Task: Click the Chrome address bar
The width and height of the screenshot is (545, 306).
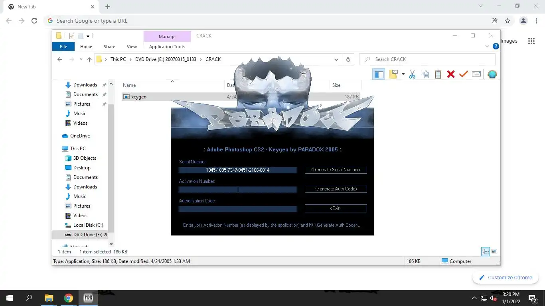Action: (267, 21)
